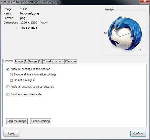Screen dimensions: 150x140
Task: Enable Disable interactive mode checkbox
Action: tap(8, 95)
